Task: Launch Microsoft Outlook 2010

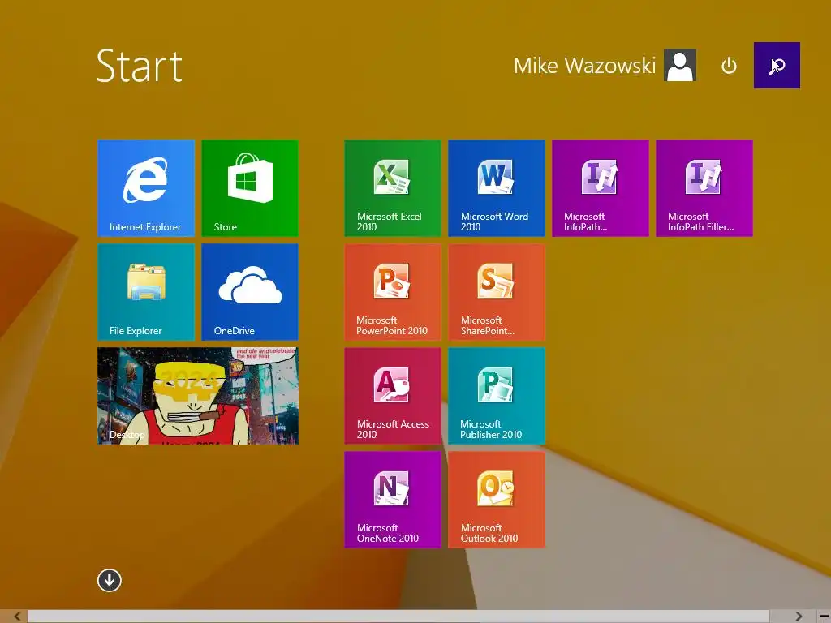Action: tap(497, 500)
